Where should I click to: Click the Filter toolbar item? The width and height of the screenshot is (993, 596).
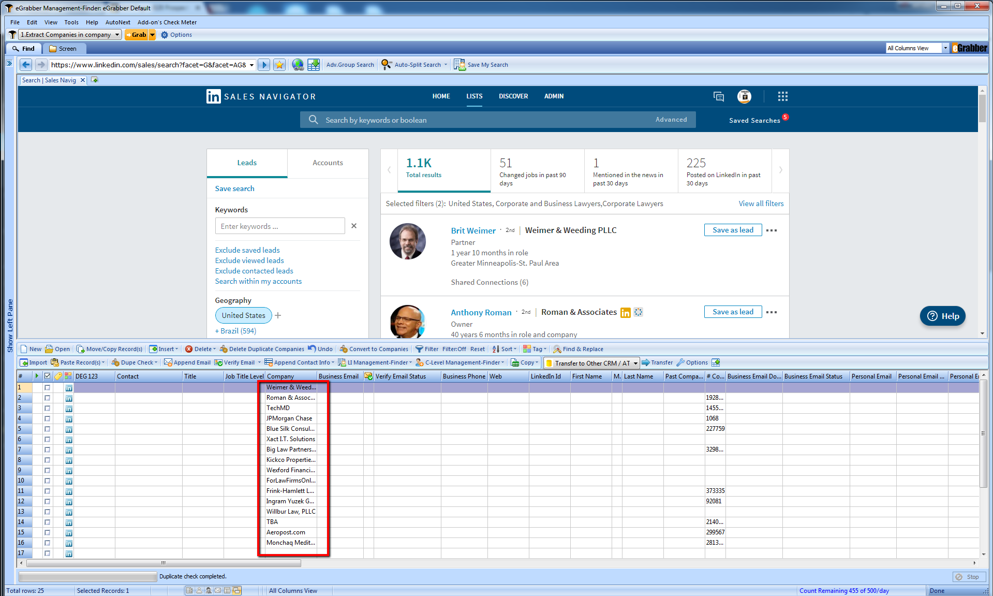point(427,349)
